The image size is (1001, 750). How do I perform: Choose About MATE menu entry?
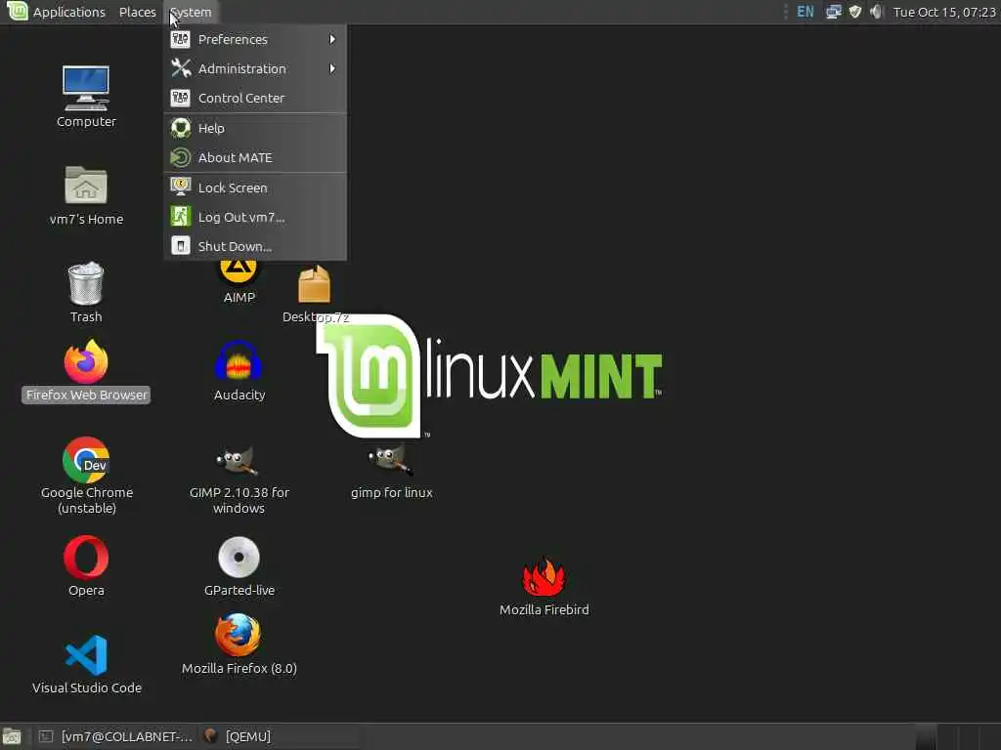coord(255,157)
